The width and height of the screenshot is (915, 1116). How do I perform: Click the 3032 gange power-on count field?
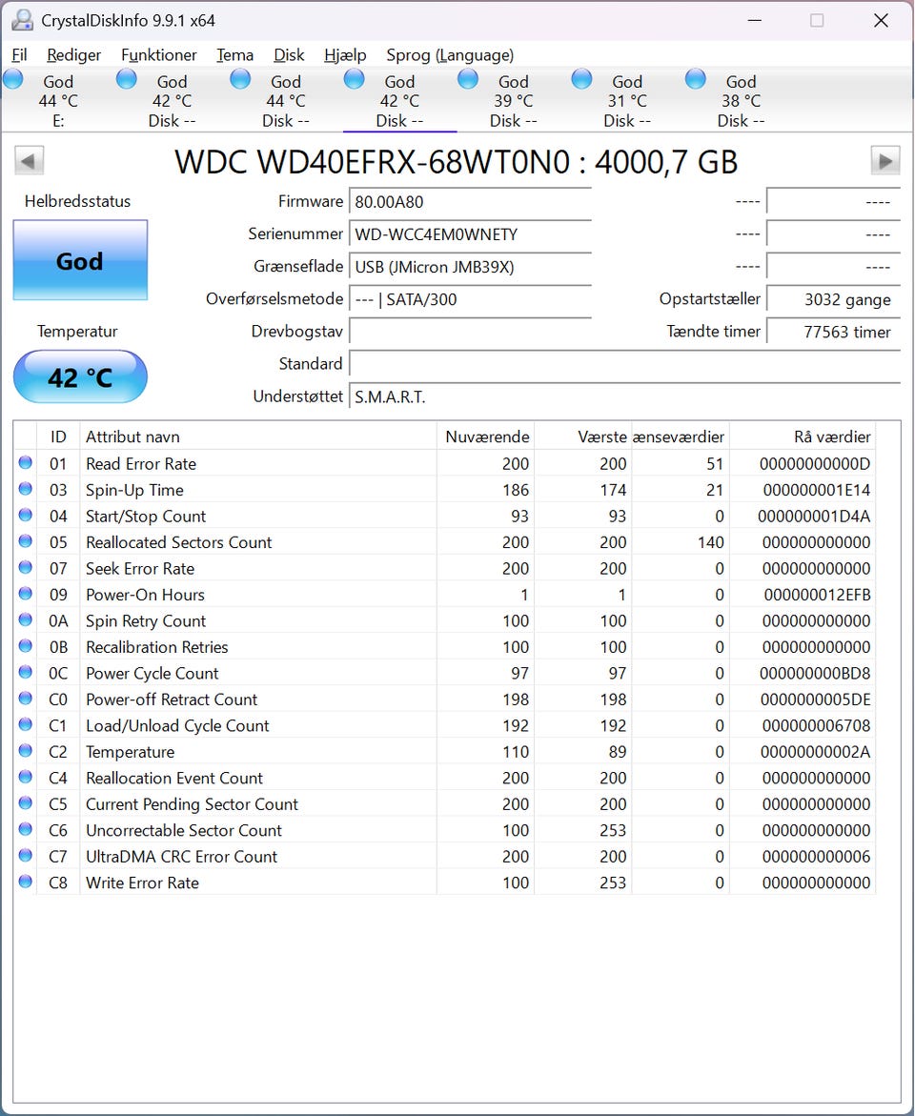(x=833, y=299)
